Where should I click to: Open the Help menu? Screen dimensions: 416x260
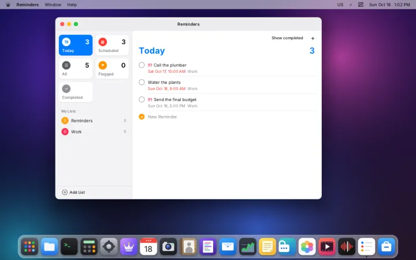point(72,5)
